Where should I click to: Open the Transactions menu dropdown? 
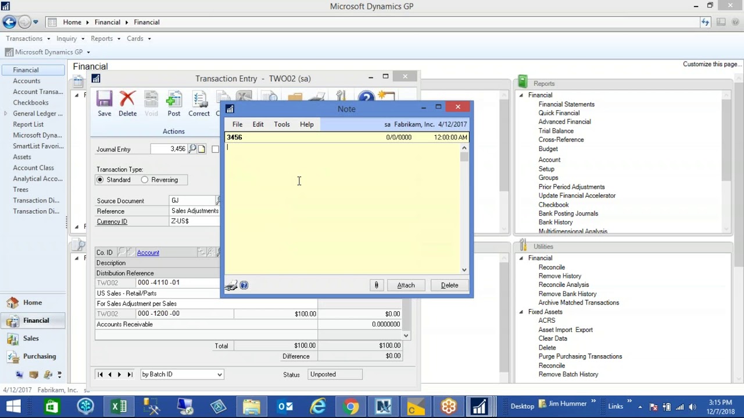tap(28, 38)
